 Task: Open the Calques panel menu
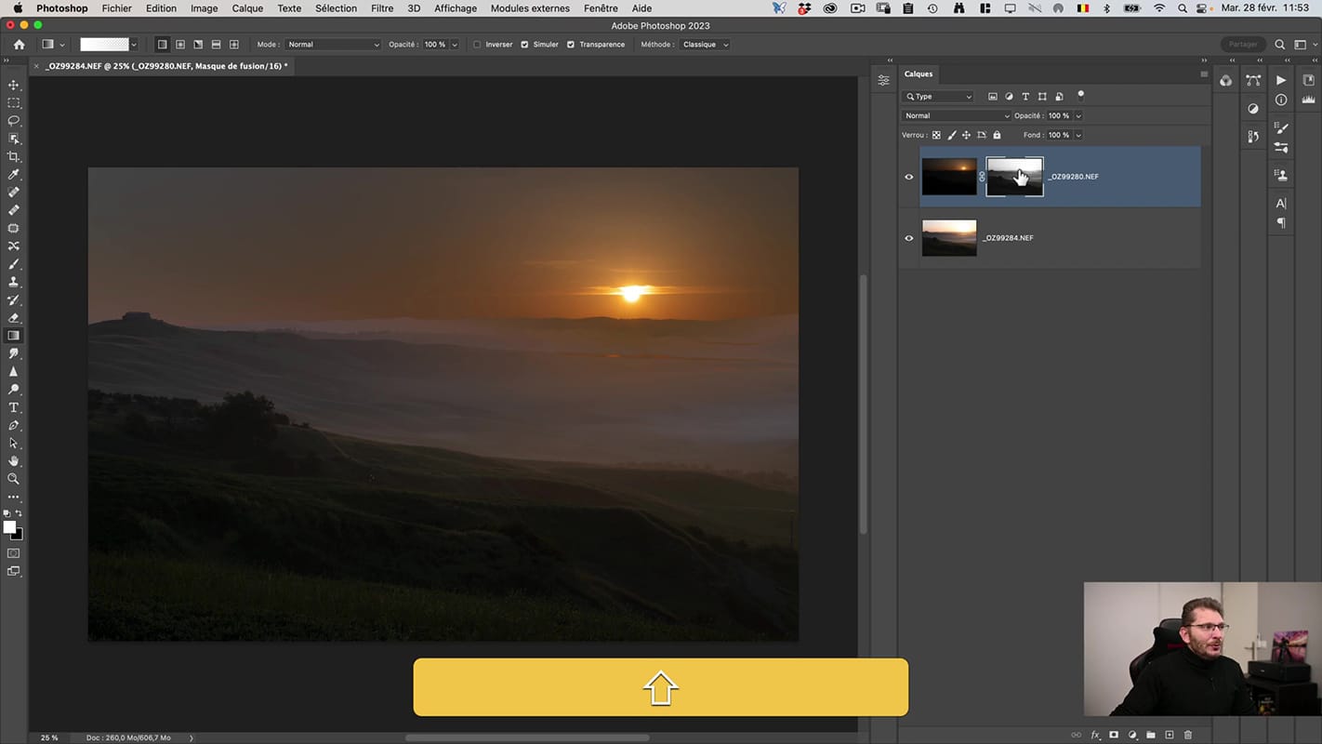(x=1204, y=74)
